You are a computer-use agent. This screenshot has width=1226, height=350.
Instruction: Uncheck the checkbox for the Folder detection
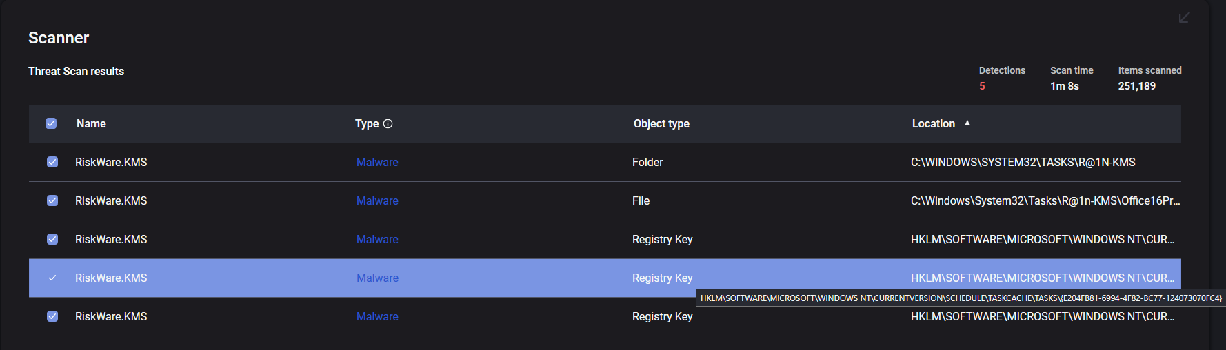(52, 163)
